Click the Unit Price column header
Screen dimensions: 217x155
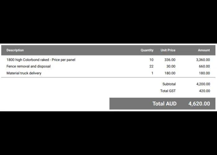[168, 50]
